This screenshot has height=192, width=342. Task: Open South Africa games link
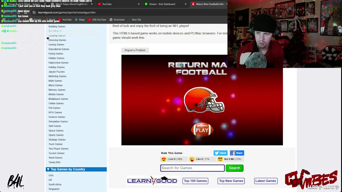click(x=55, y=185)
